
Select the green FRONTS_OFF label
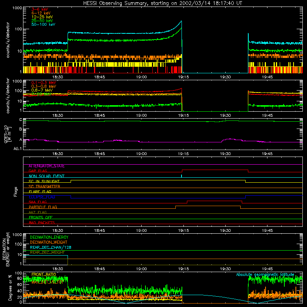[x=41, y=218]
